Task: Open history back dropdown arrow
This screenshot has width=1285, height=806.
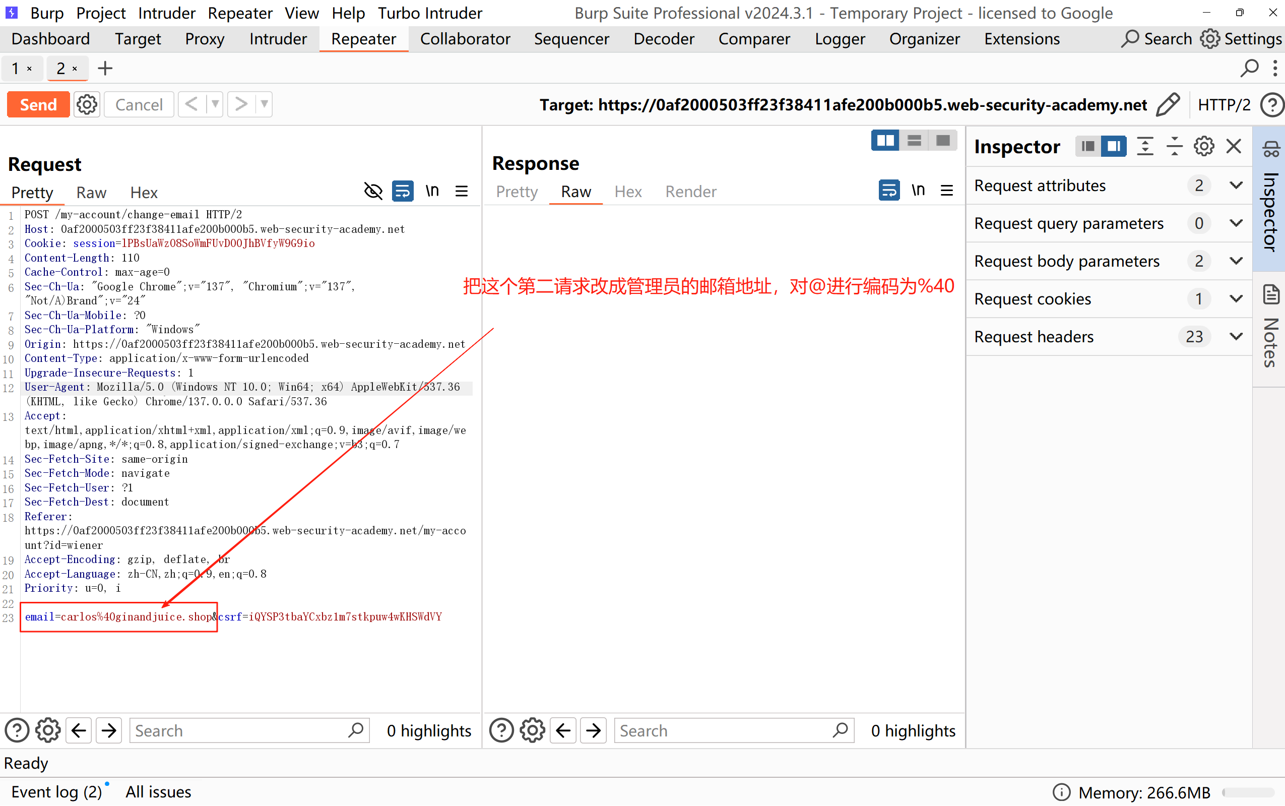Action: click(x=215, y=104)
